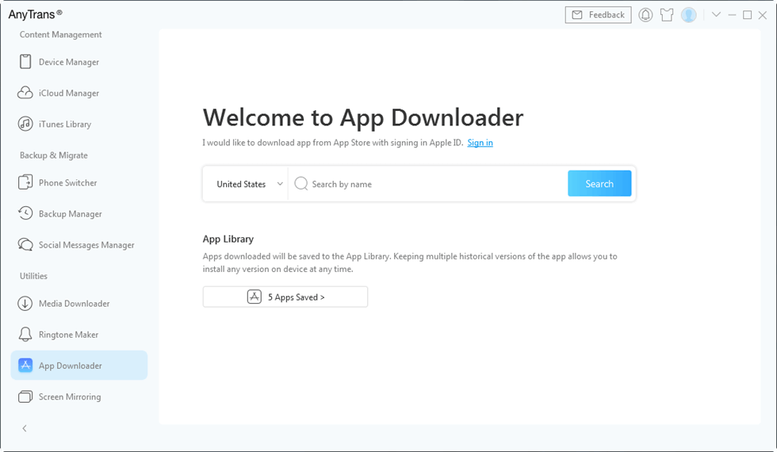Open notifications bell in title bar
Screen dimensions: 777x452
coord(645,15)
